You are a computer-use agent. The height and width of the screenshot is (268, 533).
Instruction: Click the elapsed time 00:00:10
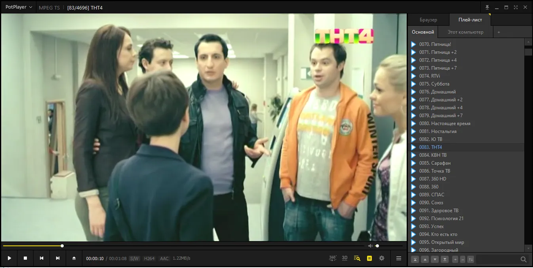[x=95, y=258]
